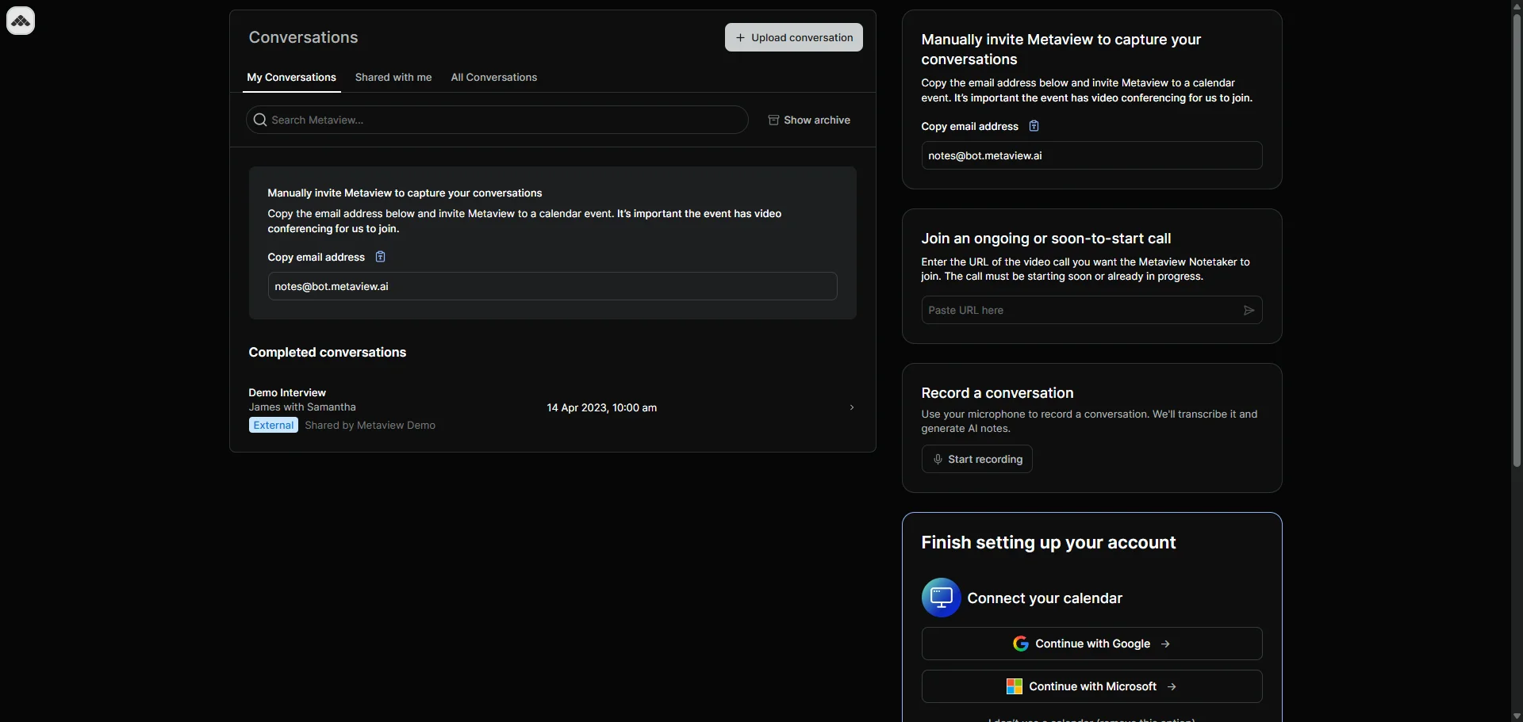
Task: Submit the pasted call URL with the send arrow
Action: (1249, 311)
